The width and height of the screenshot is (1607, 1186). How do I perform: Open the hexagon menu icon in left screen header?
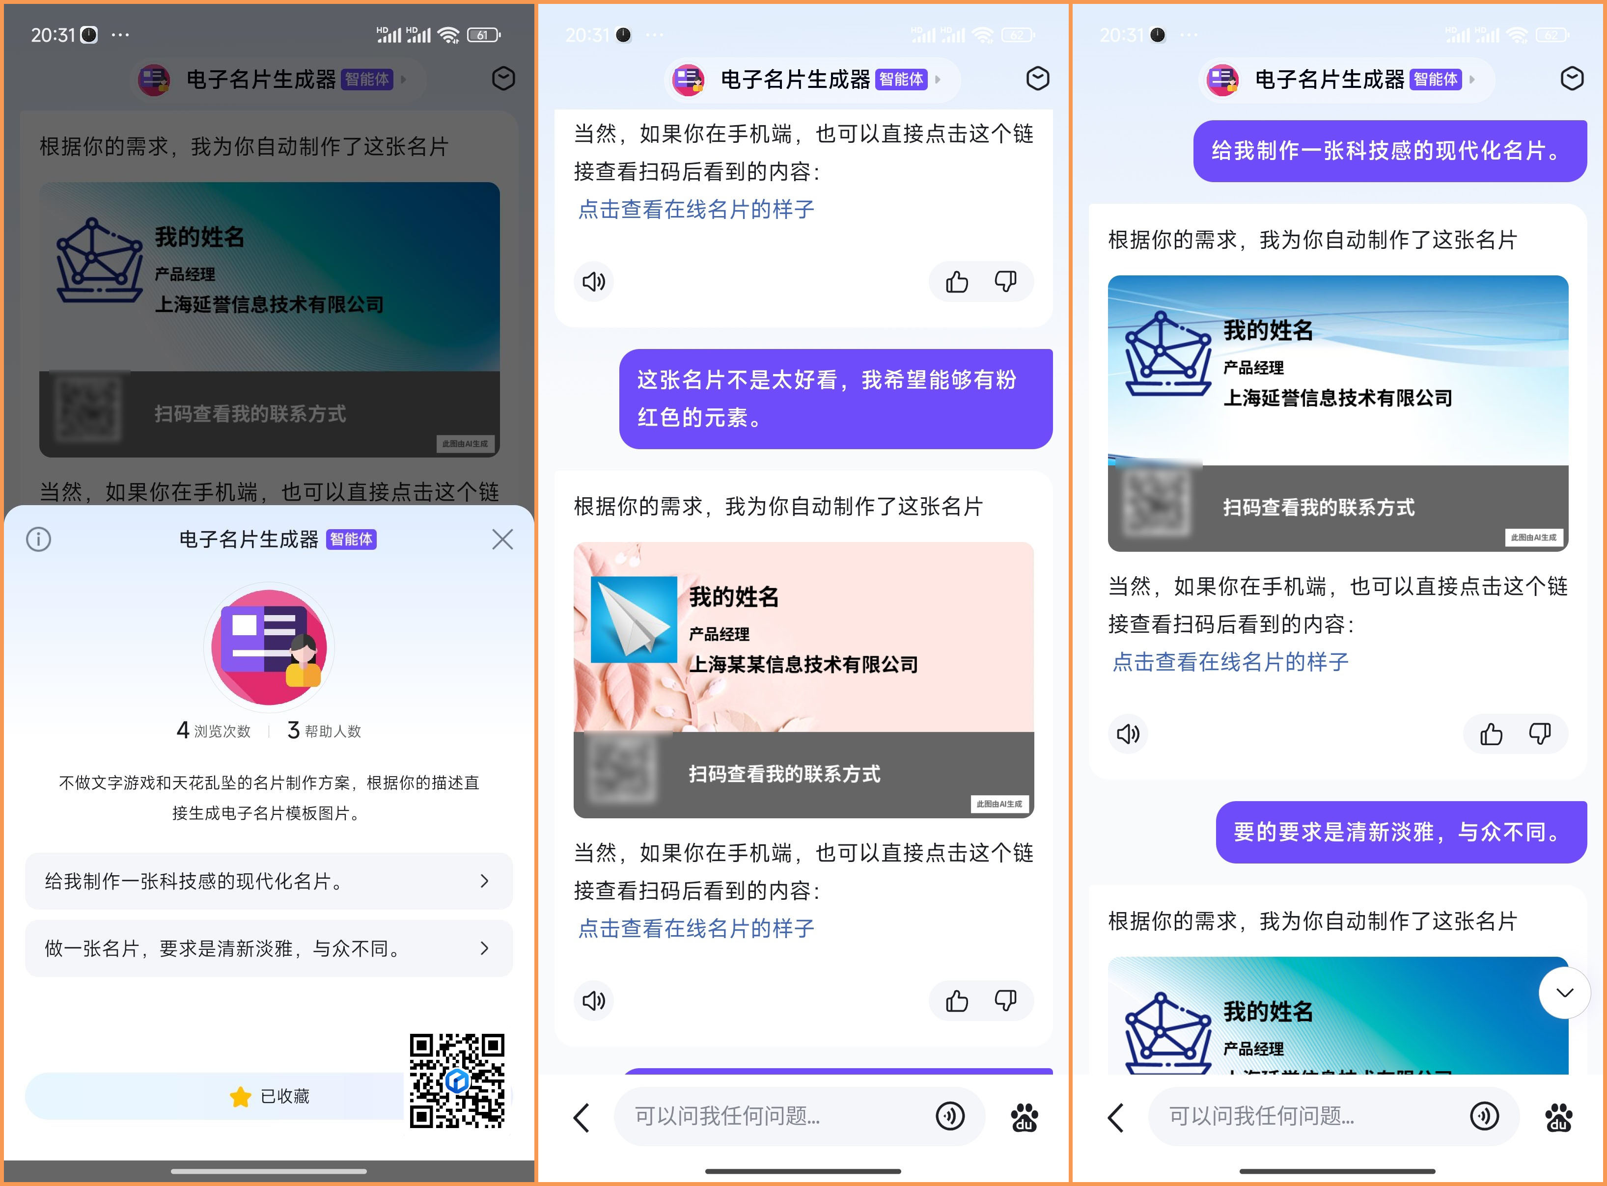point(503,78)
